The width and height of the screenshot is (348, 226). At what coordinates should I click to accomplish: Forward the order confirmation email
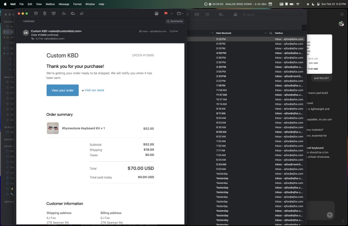coord(82,13)
